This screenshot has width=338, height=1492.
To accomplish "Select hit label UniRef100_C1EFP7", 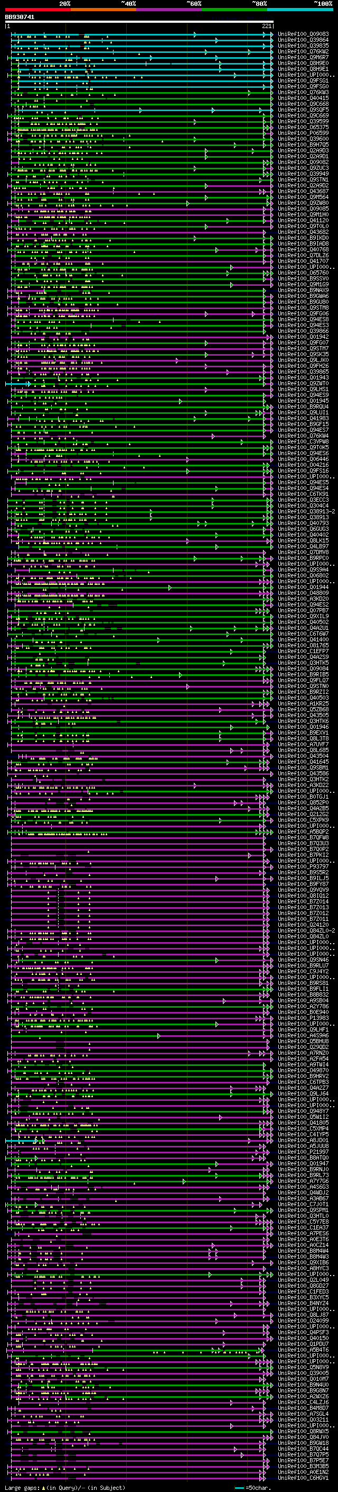I will tap(303, 651).
